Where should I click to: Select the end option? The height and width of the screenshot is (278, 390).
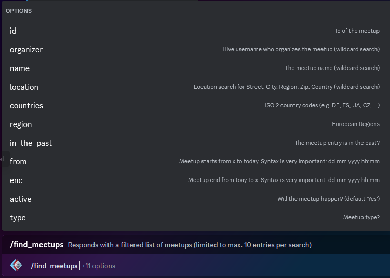195,180
